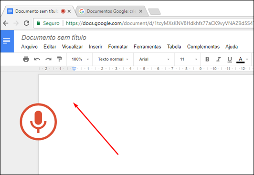
Task: Close the Documentos Google tab
Action: click(141, 11)
